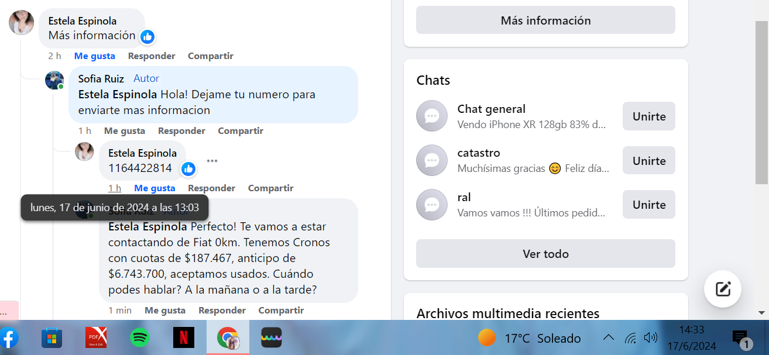Open the notification center icon

(741, 339)
